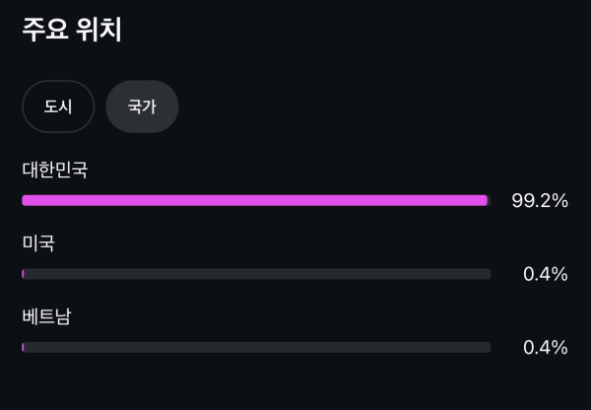This screenshot has width=591, height=410.
Task: Select the 베트남 country label
Action: point(46,316)
